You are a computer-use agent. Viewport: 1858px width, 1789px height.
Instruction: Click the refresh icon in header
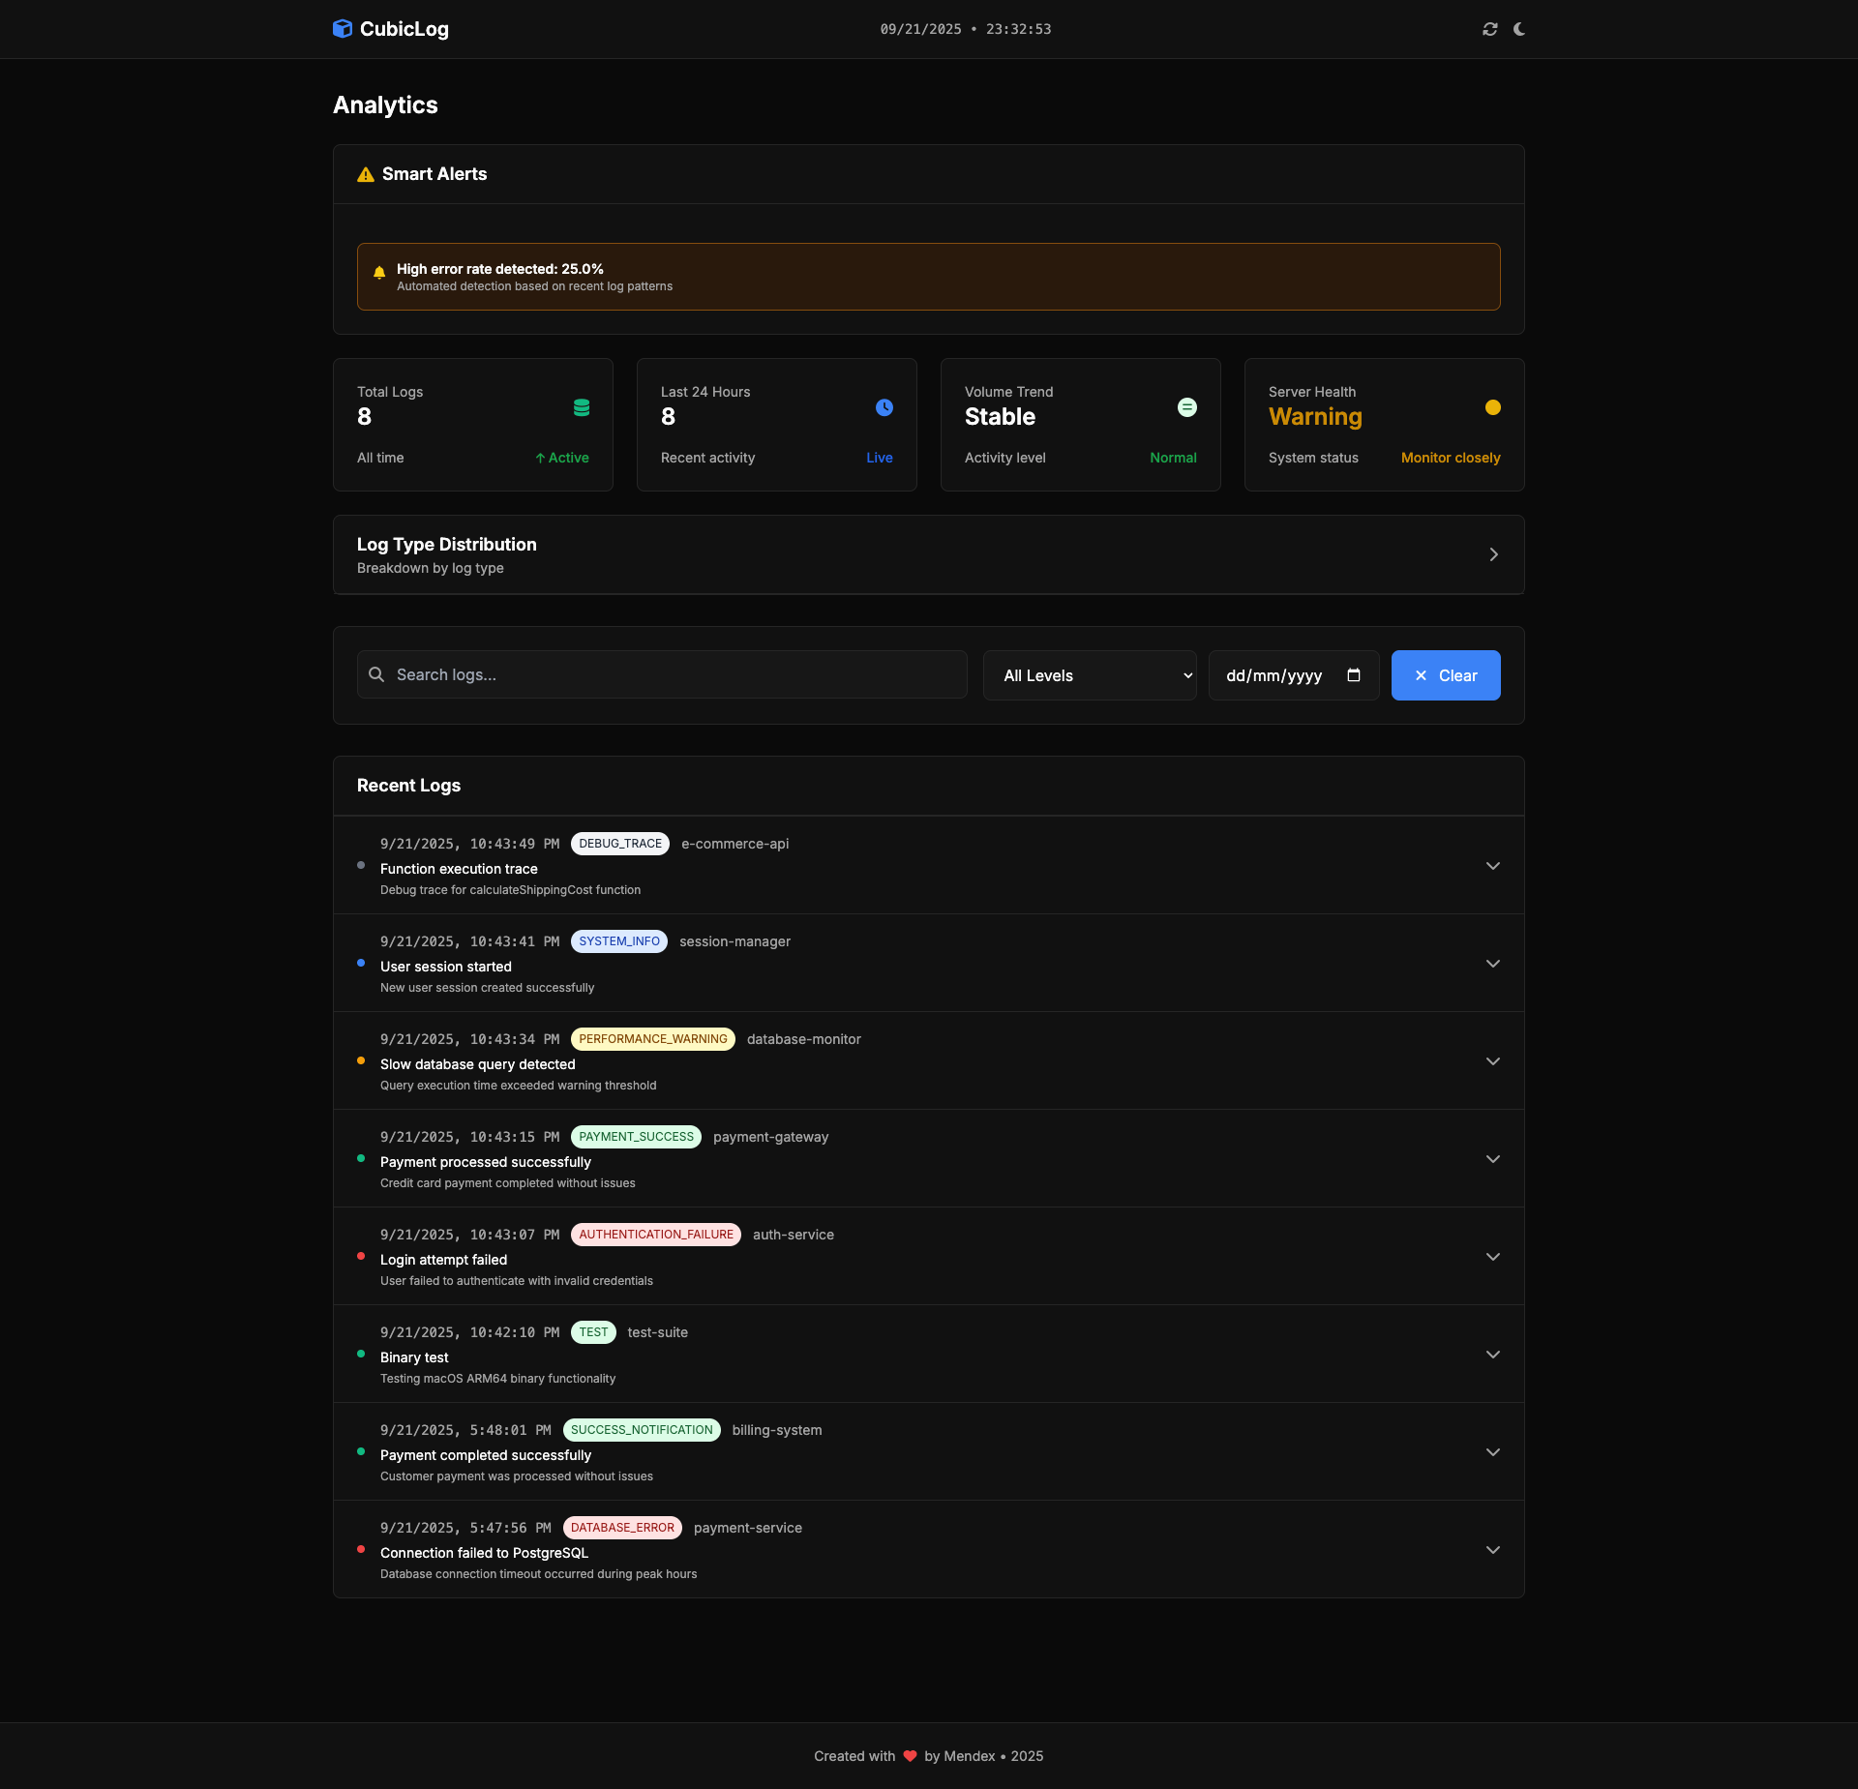(x=1489, y=29)
